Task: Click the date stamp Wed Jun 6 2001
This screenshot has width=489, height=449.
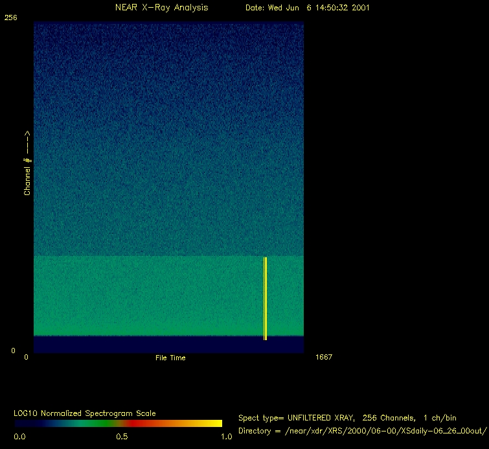Action: pyautogui.click(x=308, y=7)
